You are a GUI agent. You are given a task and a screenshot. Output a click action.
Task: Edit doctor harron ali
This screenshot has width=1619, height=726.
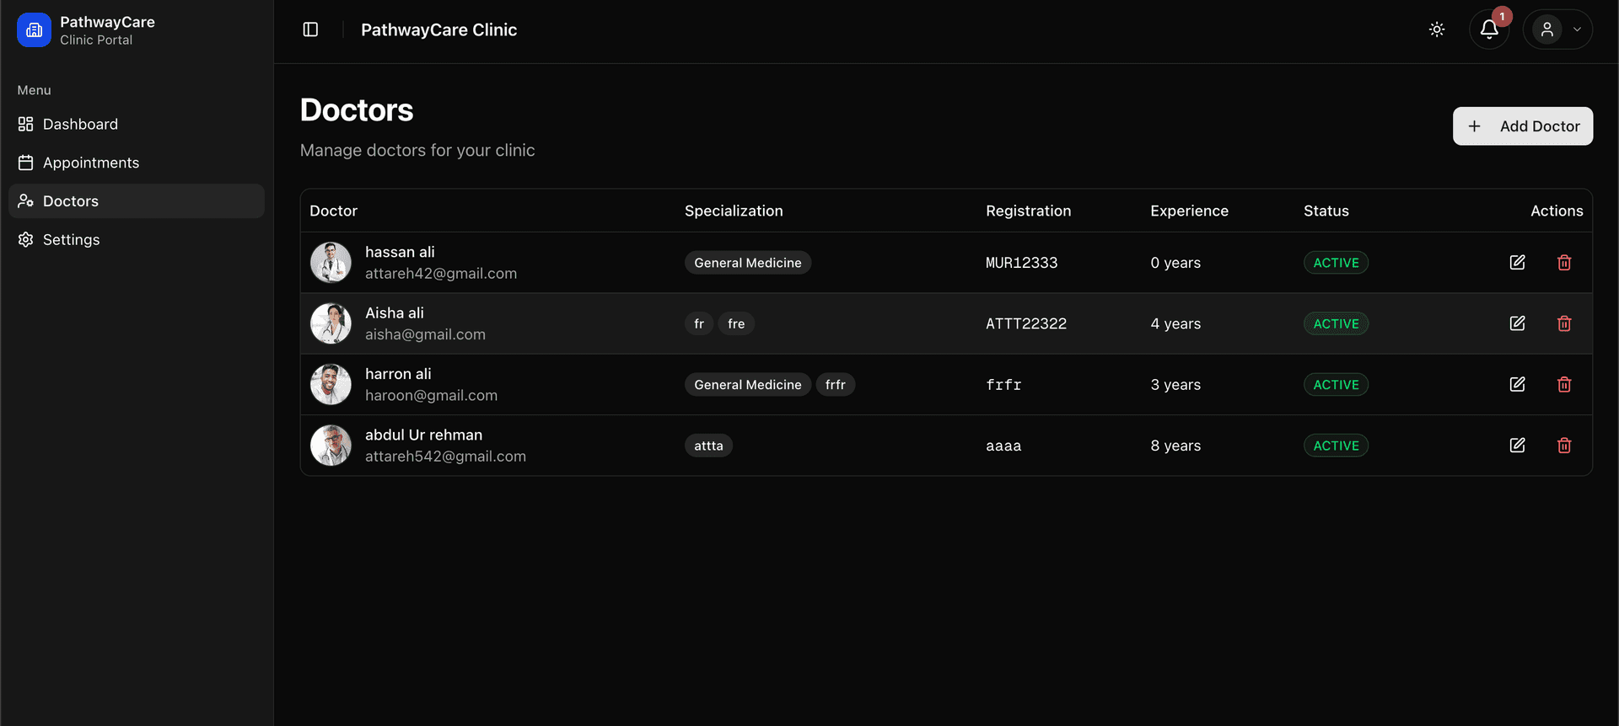tap(1517, 385)
